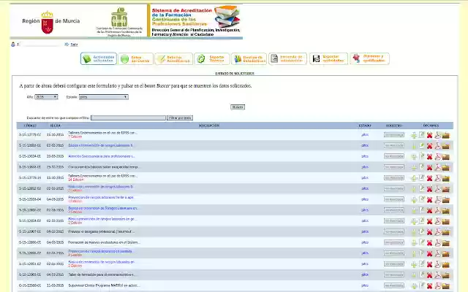Open PDF of Atención Sociosanitaria row
This screenshot has width=468, height=292.
pyautogui.click(x=437, y=156)
